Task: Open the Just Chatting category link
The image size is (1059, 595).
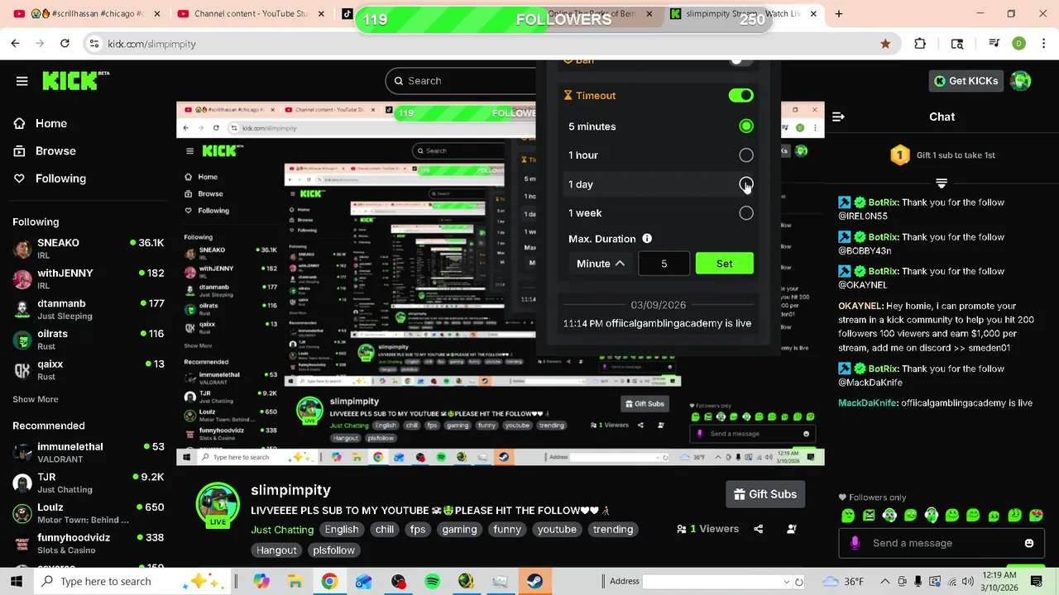Action: [282, 530]
